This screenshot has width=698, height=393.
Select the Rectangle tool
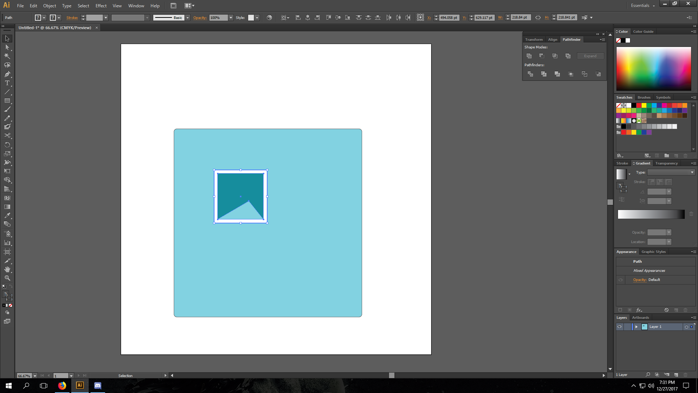(x=7, y=101)
